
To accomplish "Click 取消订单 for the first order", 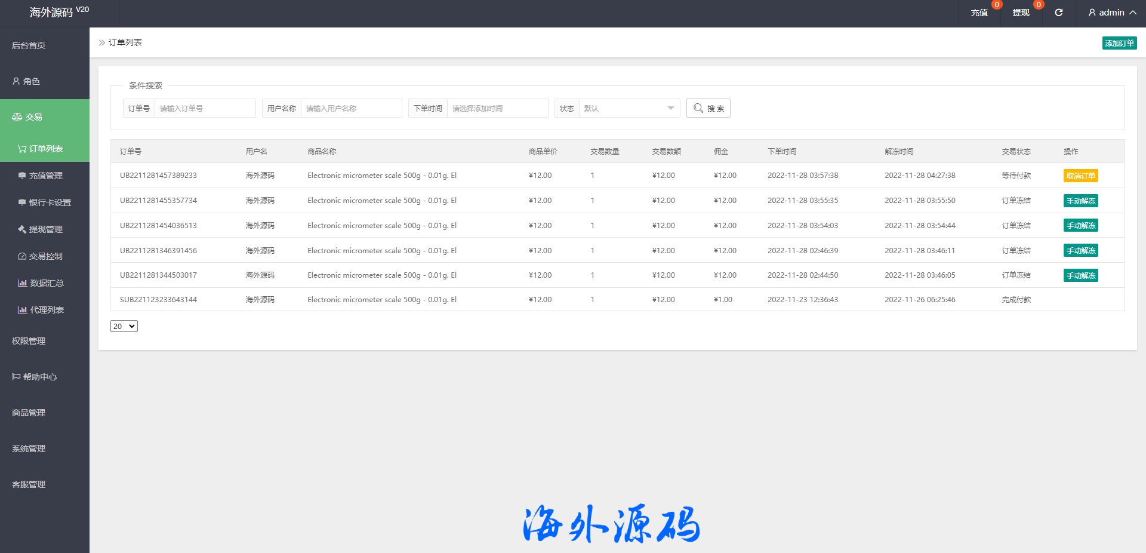I will point(1080,176).
